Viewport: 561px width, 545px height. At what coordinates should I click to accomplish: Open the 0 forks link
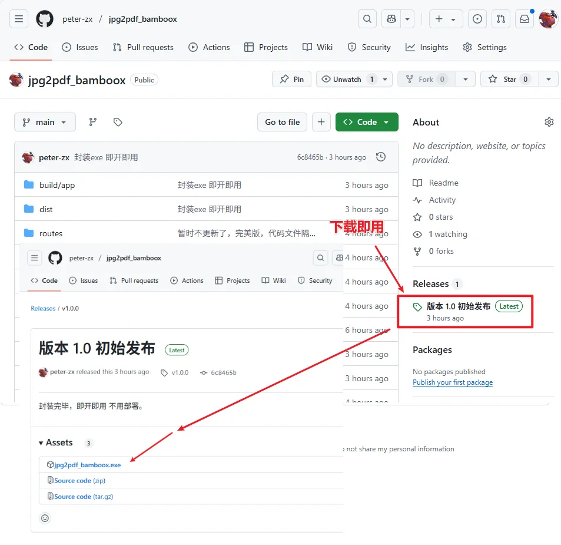coord(433,252)
